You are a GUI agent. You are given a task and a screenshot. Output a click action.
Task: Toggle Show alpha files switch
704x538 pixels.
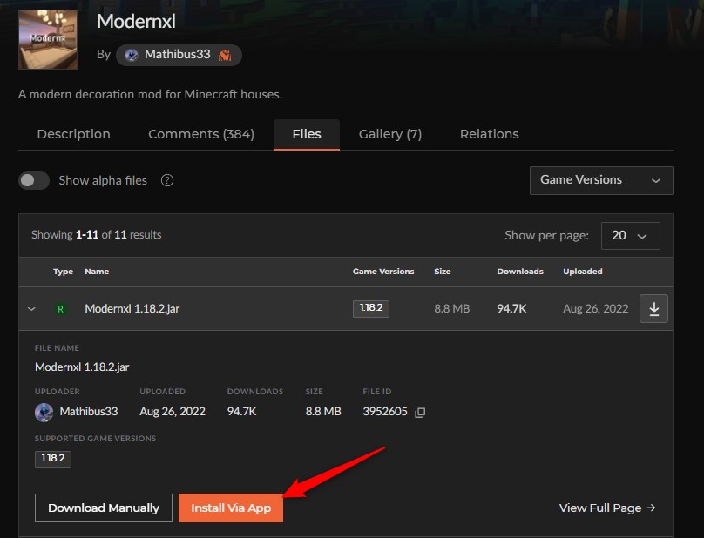tap(34, 180)
